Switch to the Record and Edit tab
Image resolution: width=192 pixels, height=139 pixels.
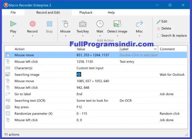48,12
